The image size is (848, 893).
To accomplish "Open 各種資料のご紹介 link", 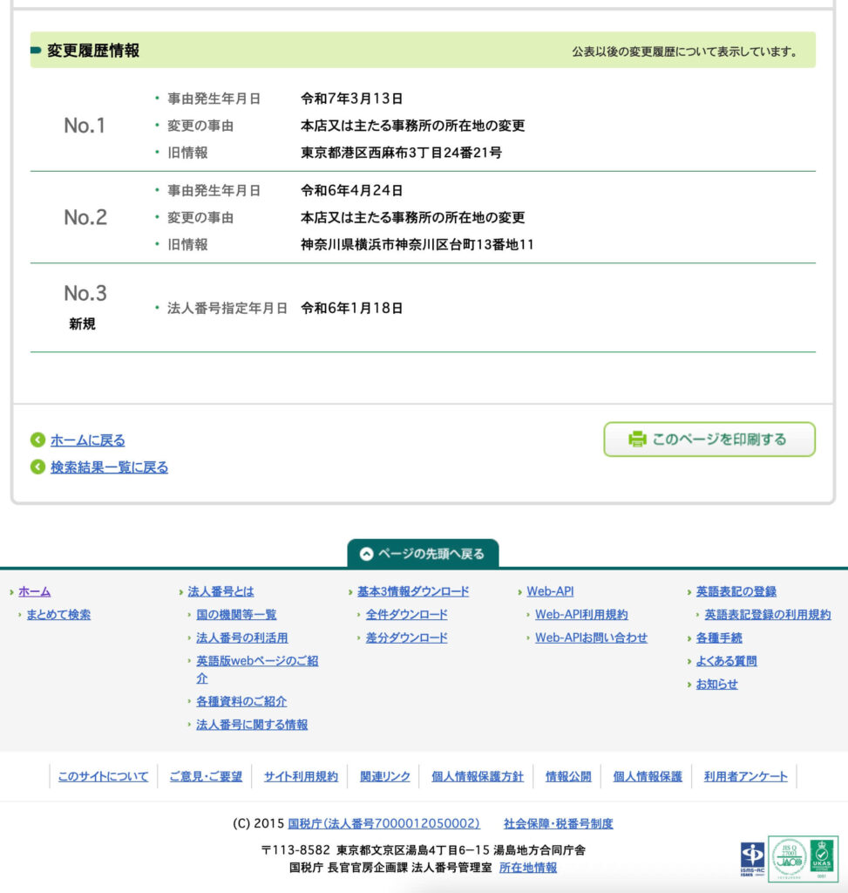I will pos(241,702).
